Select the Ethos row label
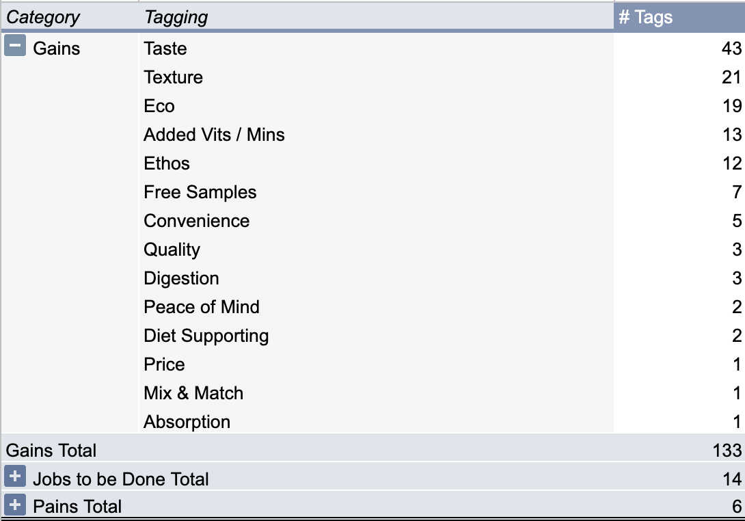Image resolution: width=745 pixels, height=521 pixels. [167, 163]
